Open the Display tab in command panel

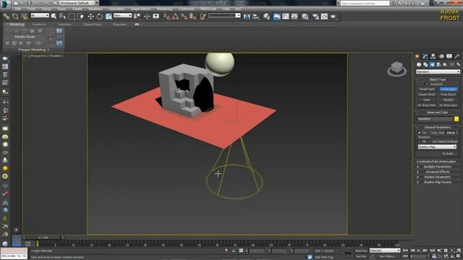point(449,56)
